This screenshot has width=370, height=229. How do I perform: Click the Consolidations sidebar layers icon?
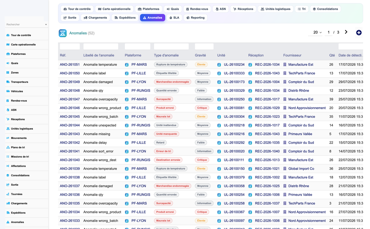pos(8,175)
